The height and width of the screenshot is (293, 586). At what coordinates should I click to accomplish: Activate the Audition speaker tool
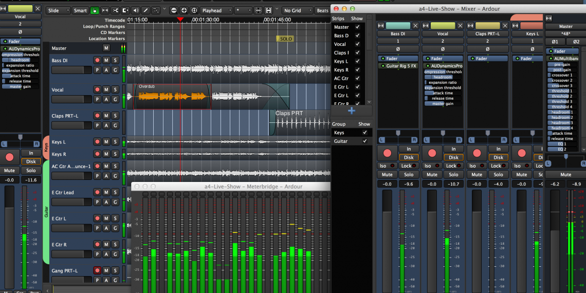click(x=136, y=10)
